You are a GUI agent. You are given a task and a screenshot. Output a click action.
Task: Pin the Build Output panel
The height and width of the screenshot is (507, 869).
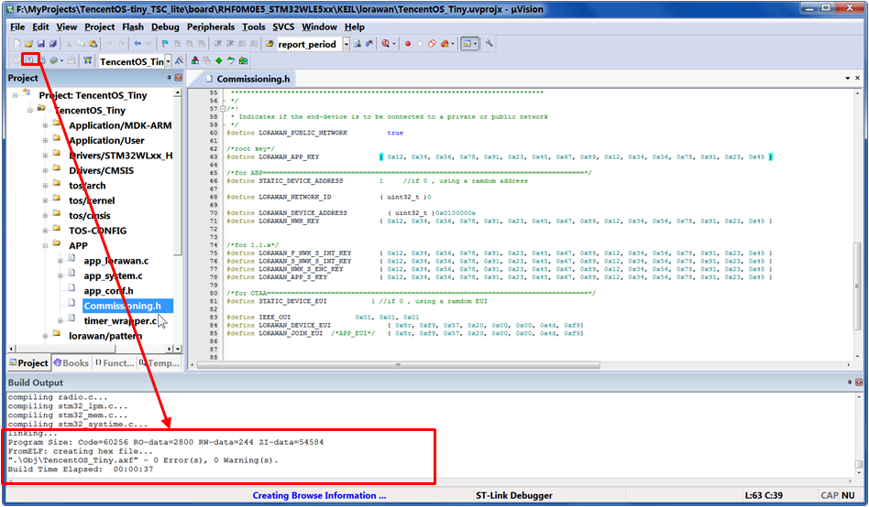[x=849, y=383]
